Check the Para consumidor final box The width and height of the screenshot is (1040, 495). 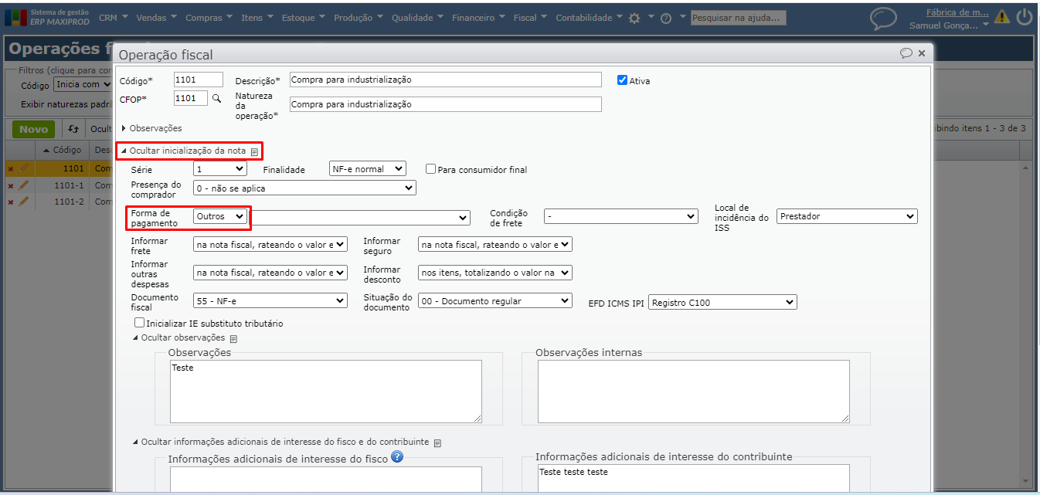431,169
